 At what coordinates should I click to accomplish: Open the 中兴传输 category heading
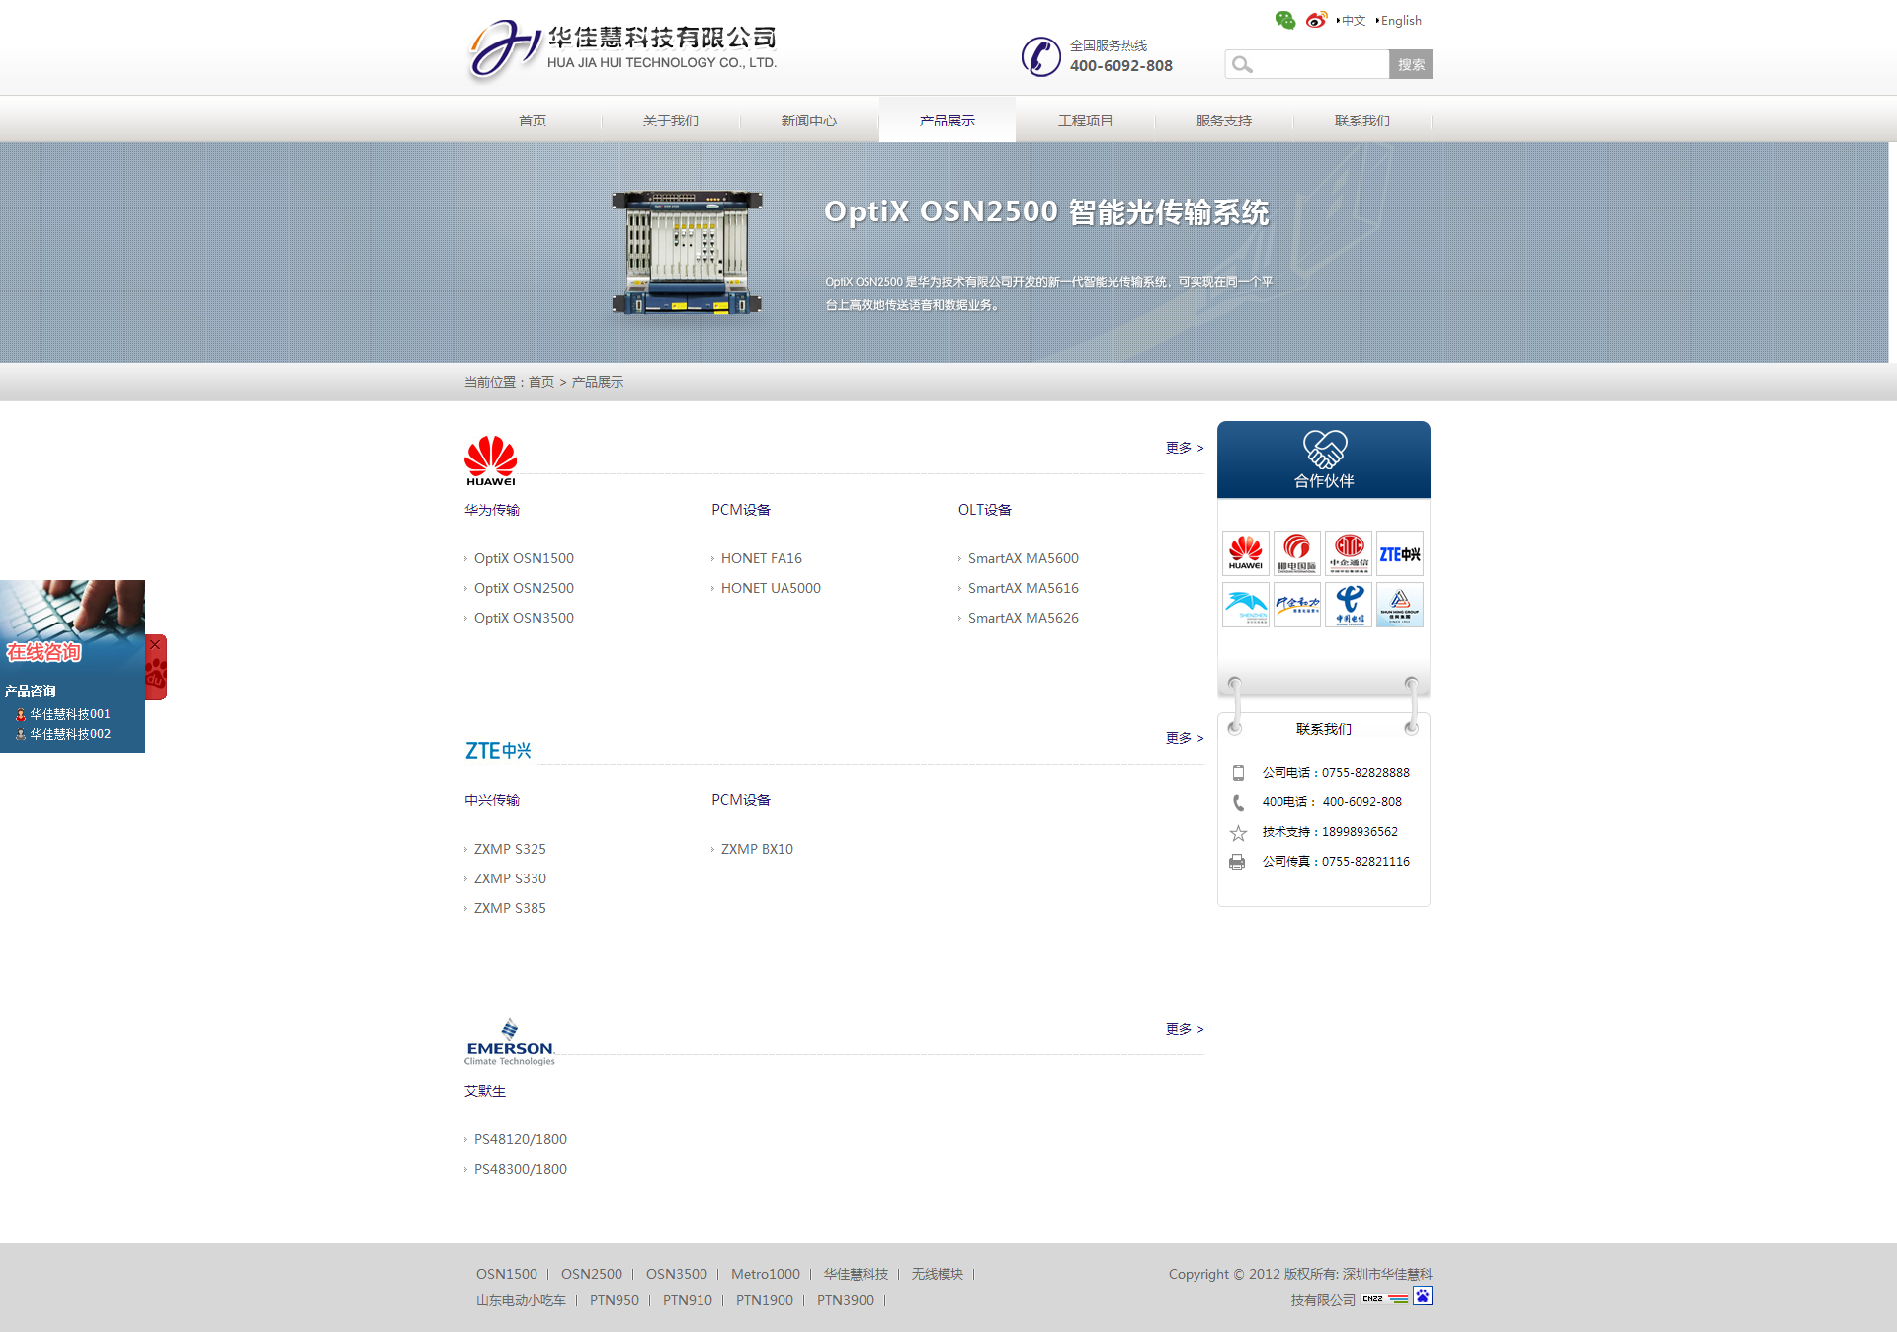(x=492, y=800)
